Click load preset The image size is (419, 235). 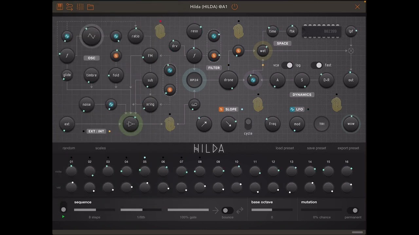tap(285, 148)
